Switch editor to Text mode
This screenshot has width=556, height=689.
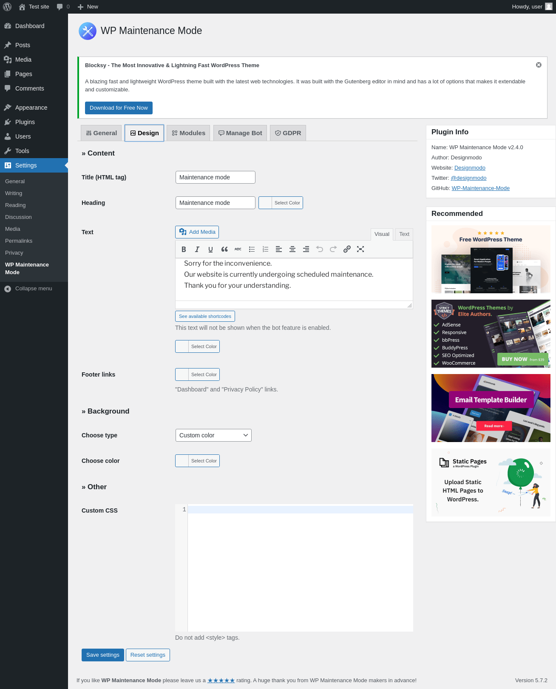point(404,234)
